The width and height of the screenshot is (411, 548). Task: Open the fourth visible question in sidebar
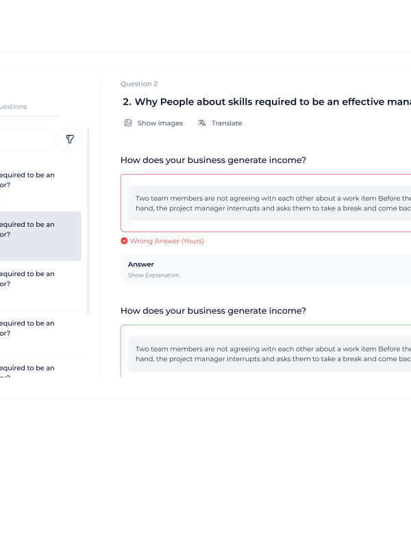(27, 328)
